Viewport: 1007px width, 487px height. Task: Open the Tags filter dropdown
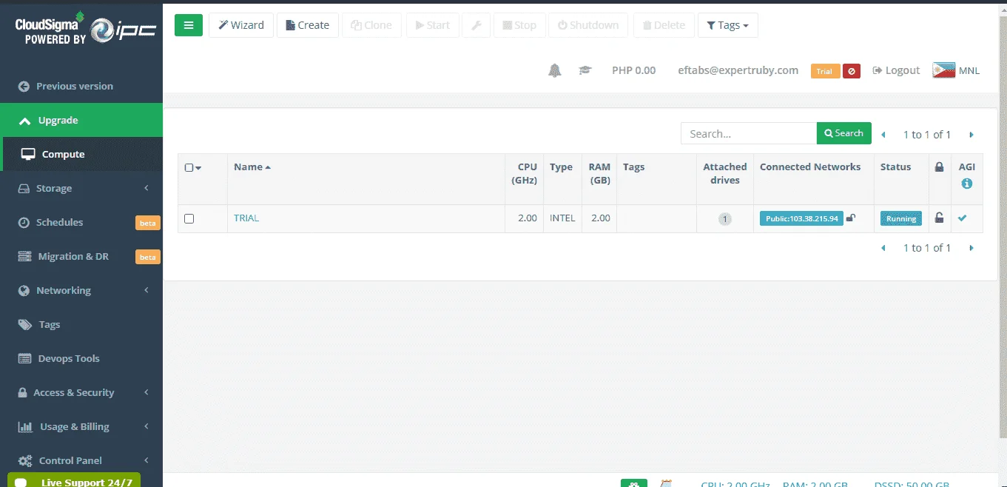click(x=728, y=25)
